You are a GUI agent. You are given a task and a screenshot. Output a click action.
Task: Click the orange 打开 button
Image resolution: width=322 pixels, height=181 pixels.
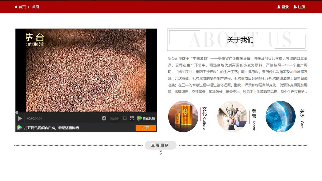[x=146, y=128]
